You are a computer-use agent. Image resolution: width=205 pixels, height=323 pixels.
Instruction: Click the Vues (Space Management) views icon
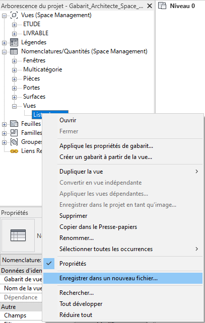14,15
